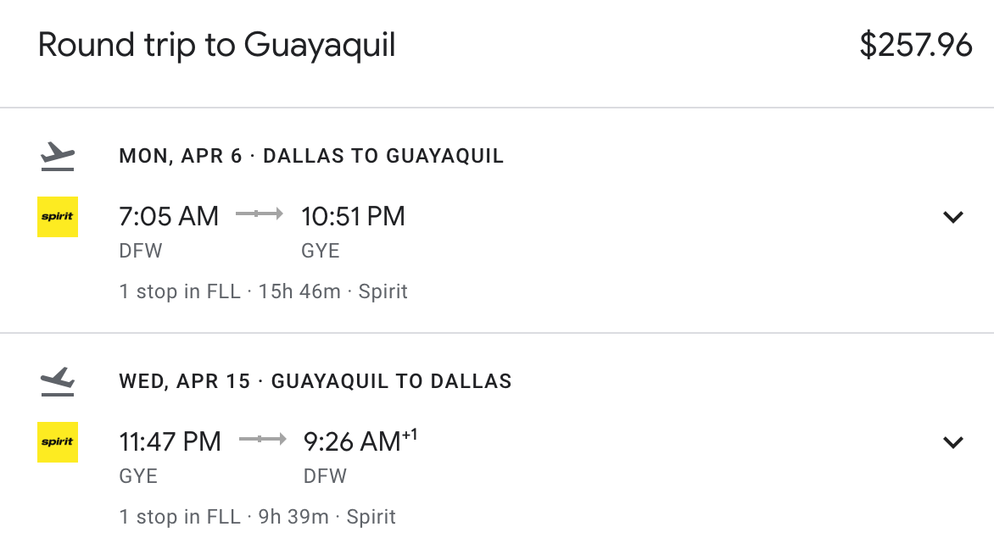Expand the Guayaquil to Dallas flight details
This screenshot has height=549, width=994.
[953, 442]
